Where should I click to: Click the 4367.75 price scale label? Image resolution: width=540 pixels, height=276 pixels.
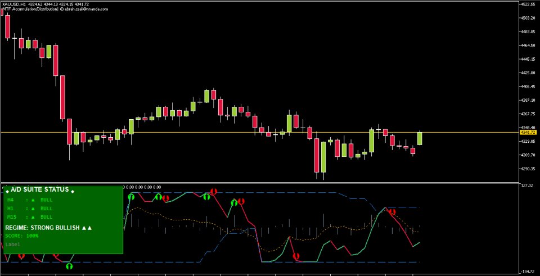pyautogui.click(x=529, y=114)
